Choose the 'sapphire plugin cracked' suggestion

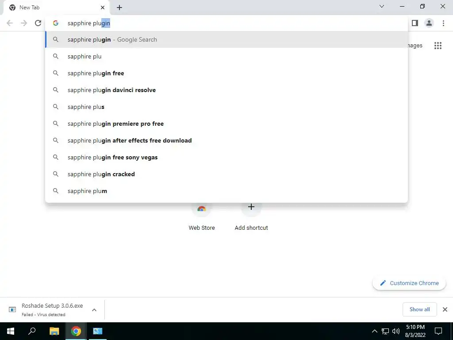click(226, 174)
